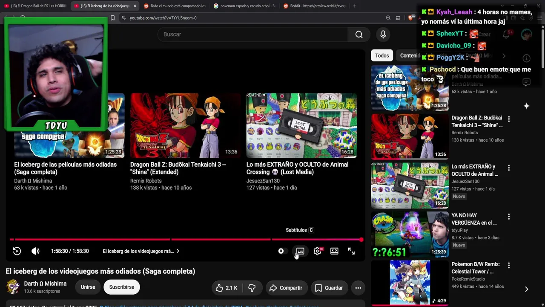Select the Todos filter chip
Viewport: 545px width, 307px height.
coord(382,55)
